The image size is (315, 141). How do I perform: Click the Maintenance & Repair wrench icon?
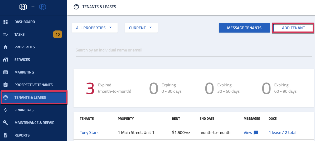tap(6, 123)
